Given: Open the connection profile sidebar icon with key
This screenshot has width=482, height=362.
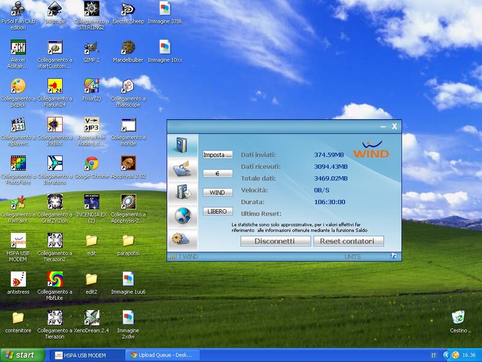Looking at the screenshot, I should [x=183, y=169].
